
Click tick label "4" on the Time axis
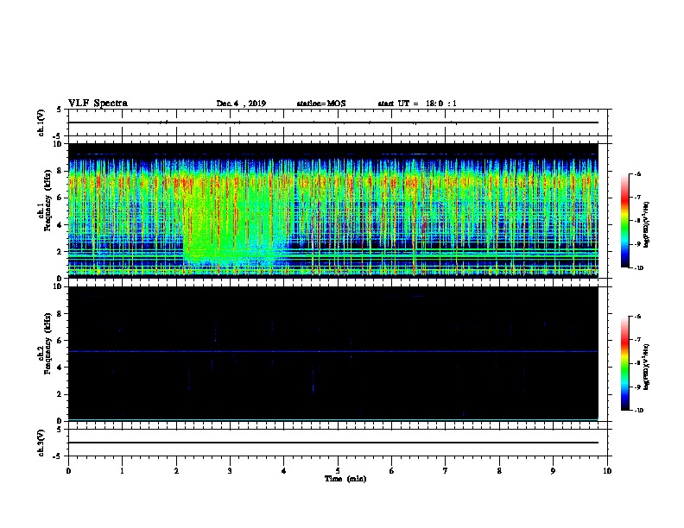tap(284, 471)
